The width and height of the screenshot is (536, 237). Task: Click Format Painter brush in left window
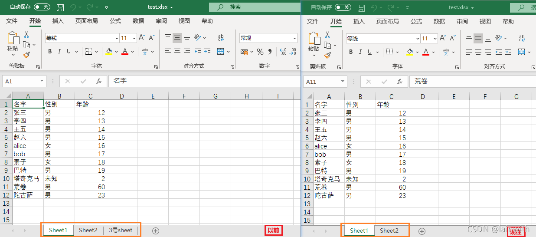[26, 55]
